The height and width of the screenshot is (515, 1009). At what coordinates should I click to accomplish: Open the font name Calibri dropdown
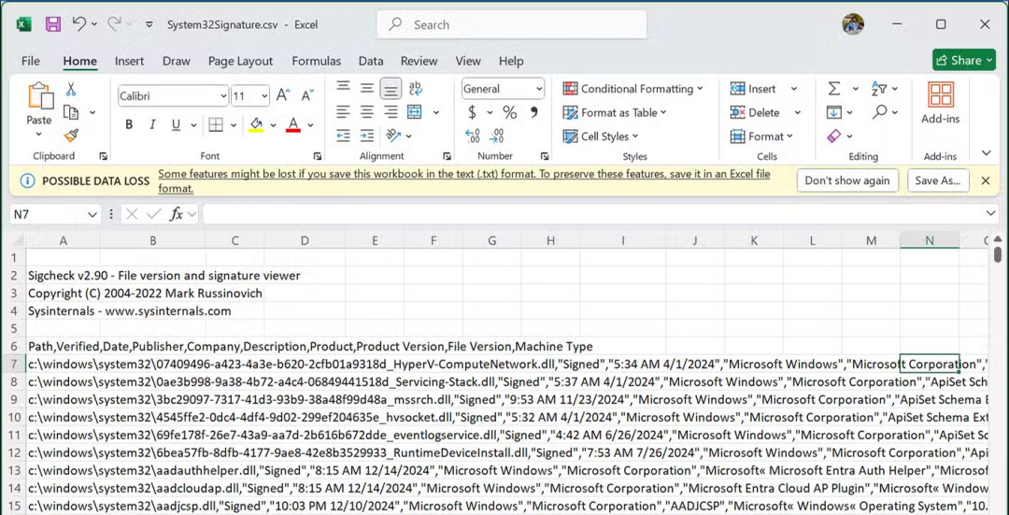pyautogui.click(x=223, y=96)
